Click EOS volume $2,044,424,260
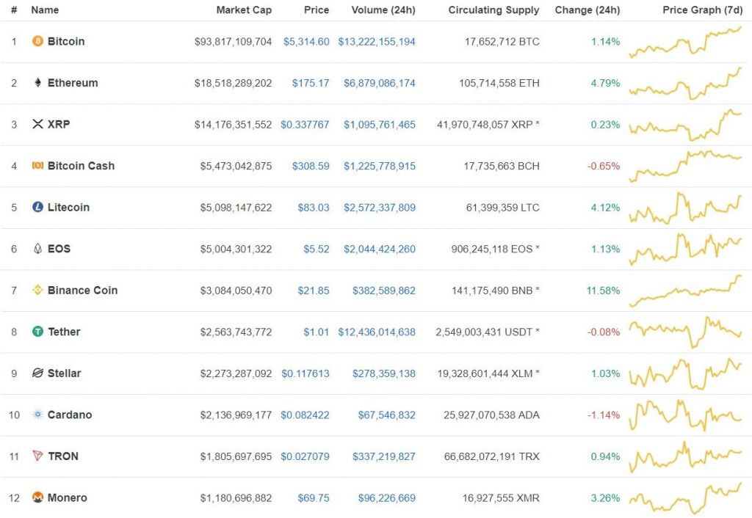Viewport: 752px width, 518px height. click(x=380, y=249)
